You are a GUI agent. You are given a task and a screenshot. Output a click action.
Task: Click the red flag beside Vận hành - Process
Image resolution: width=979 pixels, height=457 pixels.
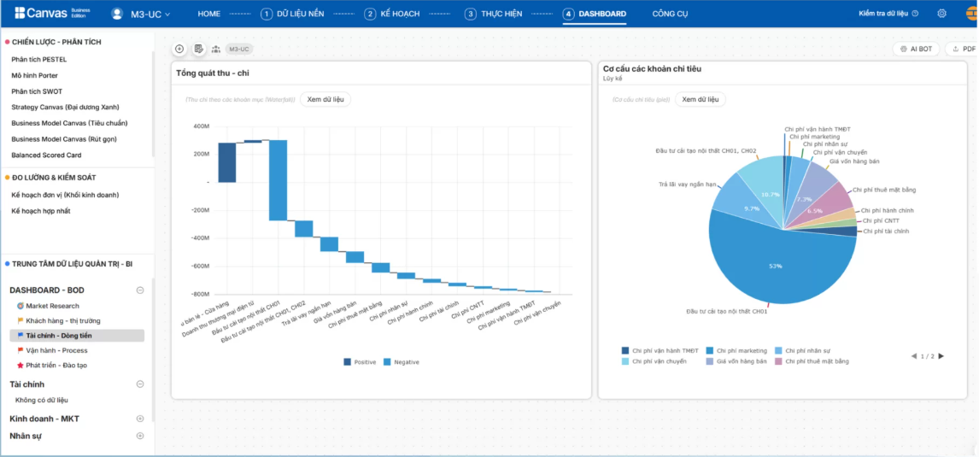click(21, 350)
